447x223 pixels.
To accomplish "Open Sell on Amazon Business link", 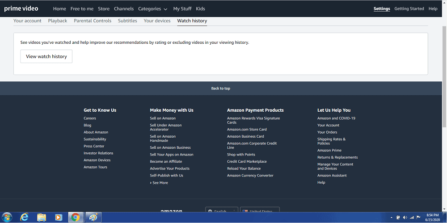I will coord(170,148).
